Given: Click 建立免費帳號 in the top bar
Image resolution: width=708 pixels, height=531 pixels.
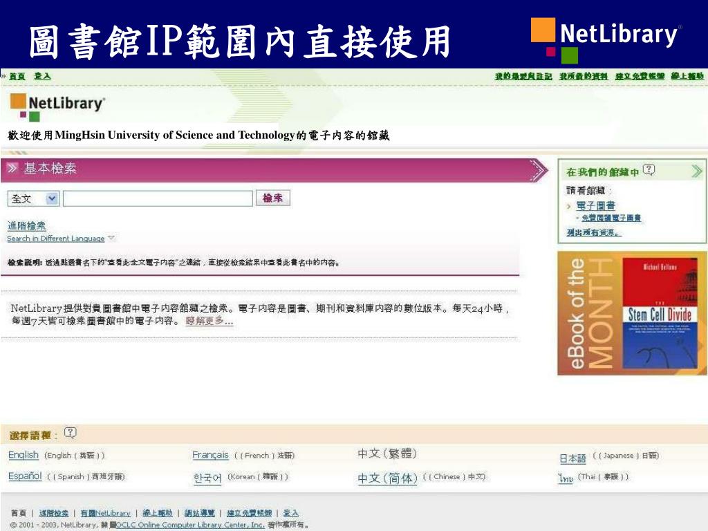Looking at the screenshot, I should [x=640, y=76].
